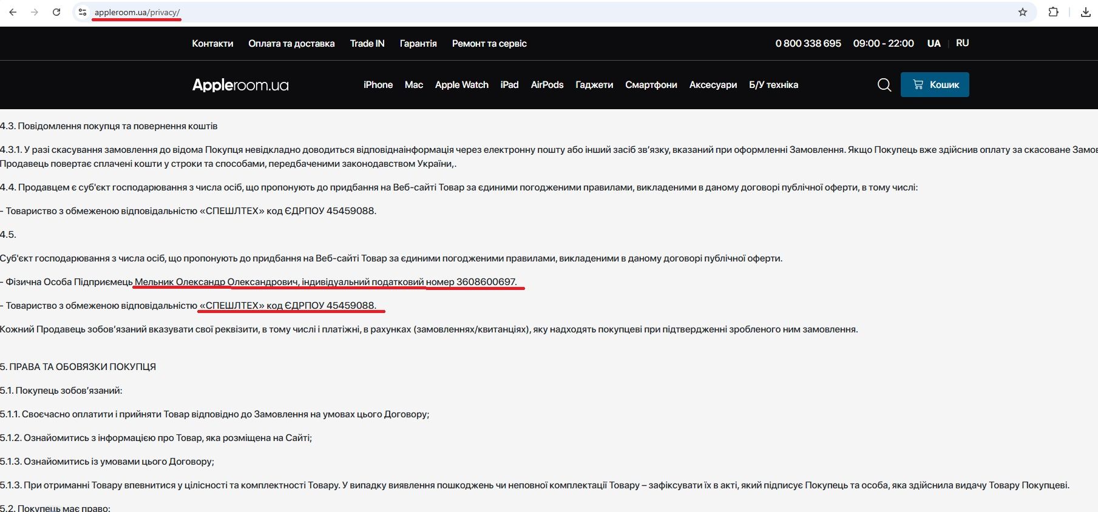Reload the page with refresh icon
1098x512 pixels.
tap(56, 12)
